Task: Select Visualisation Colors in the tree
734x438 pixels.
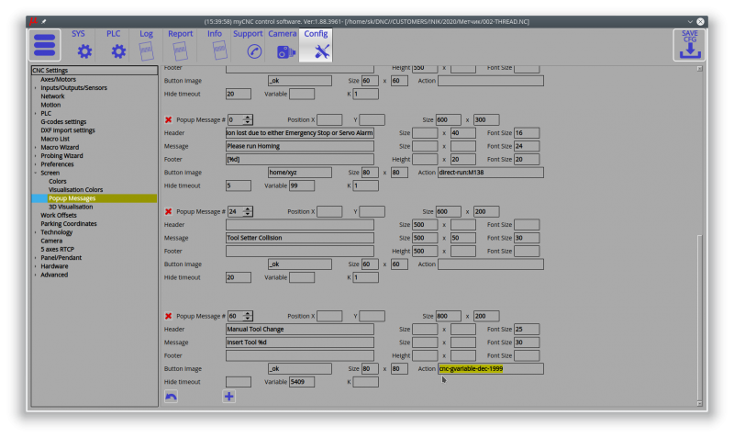Action: point(75,189)
